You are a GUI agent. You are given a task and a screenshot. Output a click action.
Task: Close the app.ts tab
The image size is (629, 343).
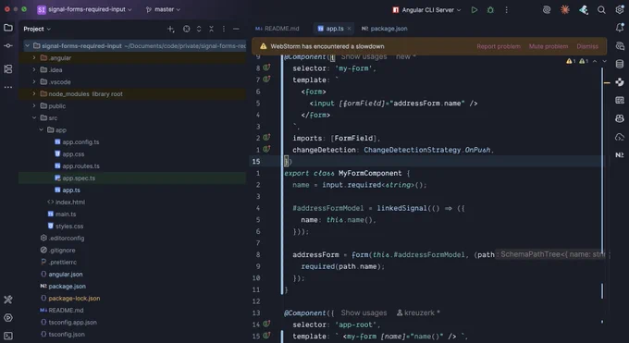(x=349, y=29)
